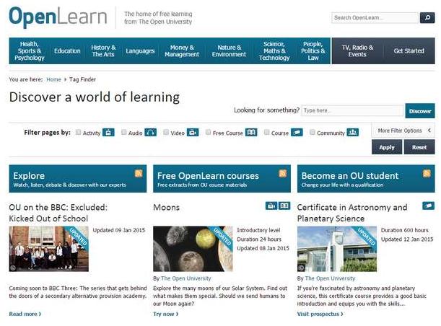Click the Apply filter button

click(387, 147)
